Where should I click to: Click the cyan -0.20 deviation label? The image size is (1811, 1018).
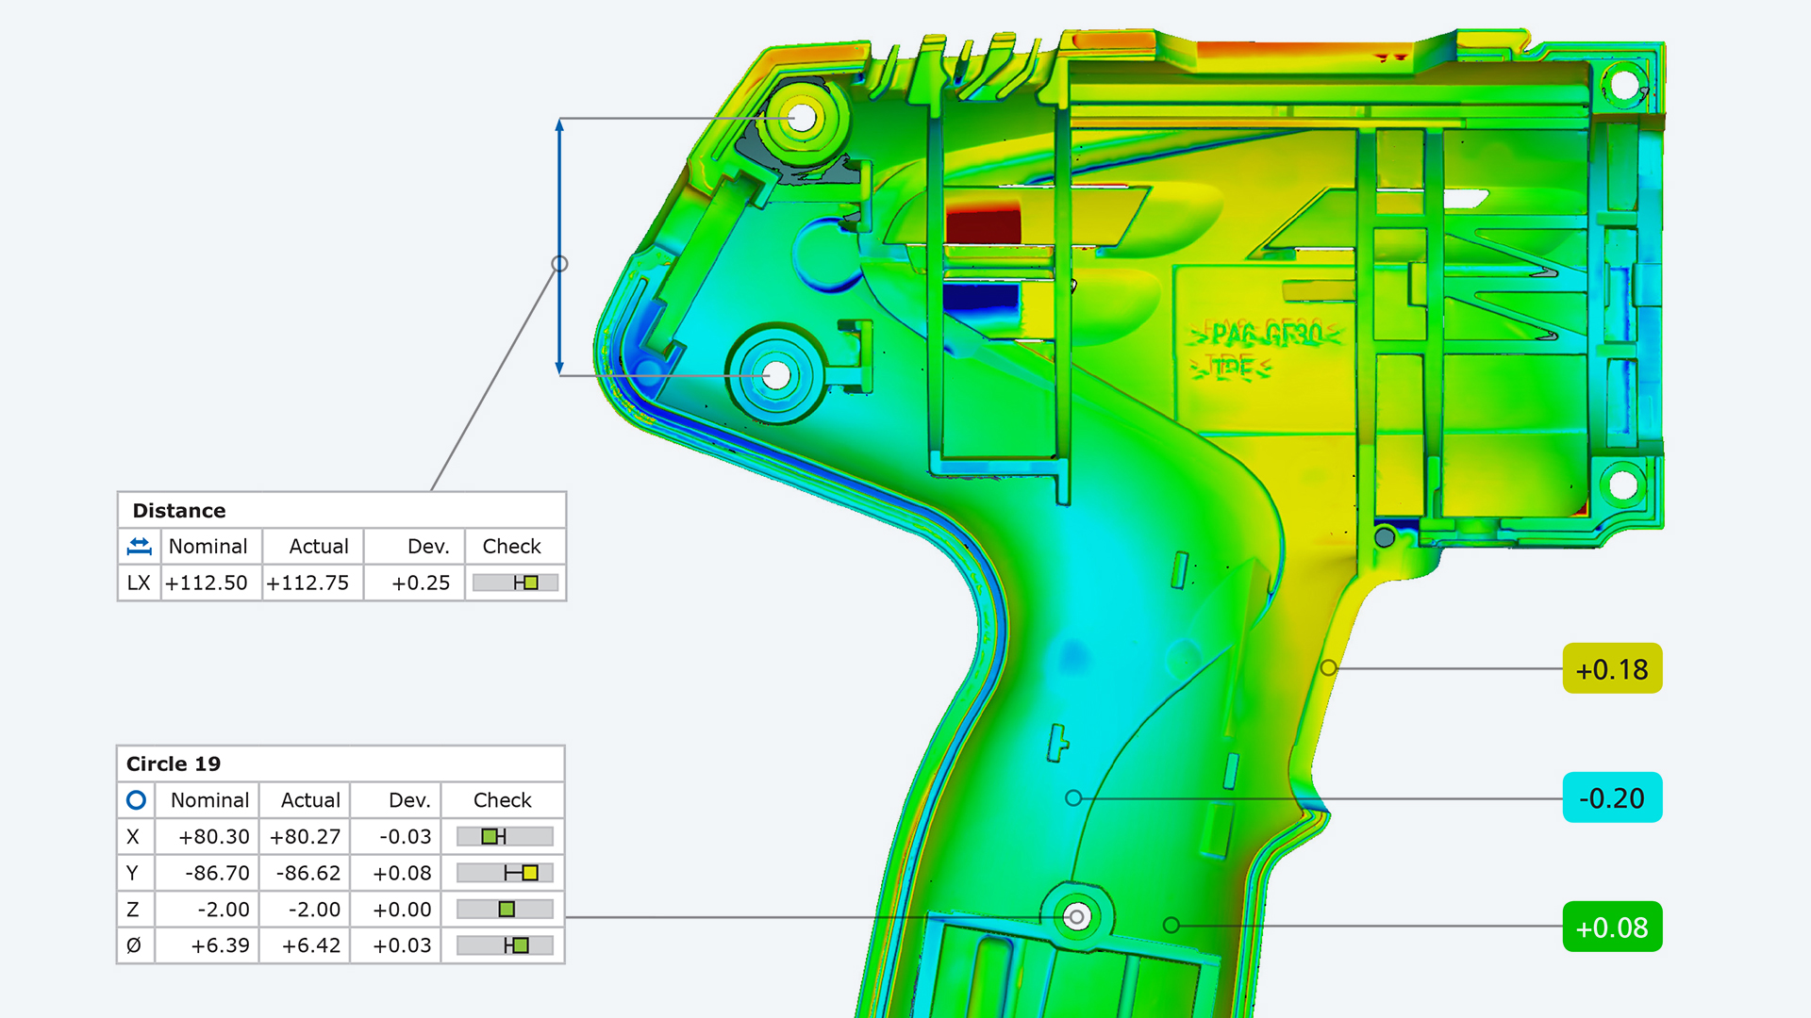coord(1612,798)
